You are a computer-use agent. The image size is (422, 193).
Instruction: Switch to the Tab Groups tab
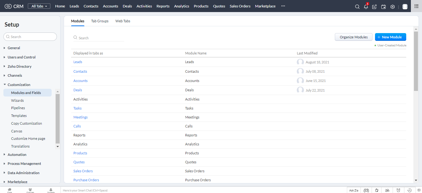[x=100, y=21]
